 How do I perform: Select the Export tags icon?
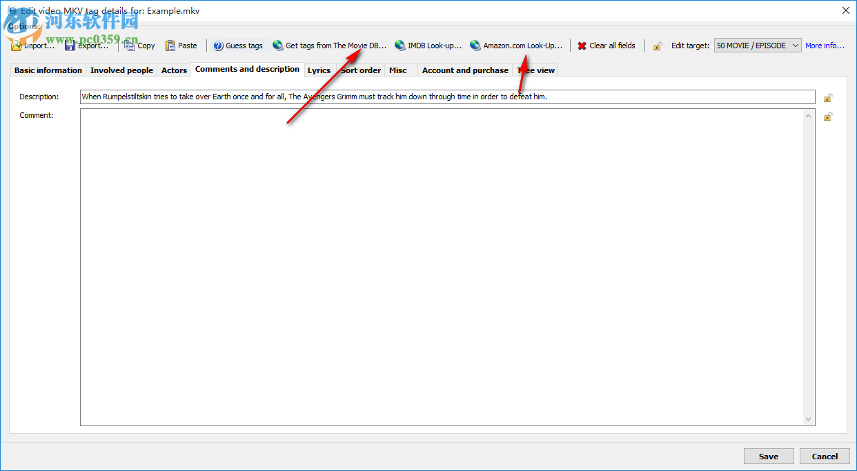[x=85, y=45]
